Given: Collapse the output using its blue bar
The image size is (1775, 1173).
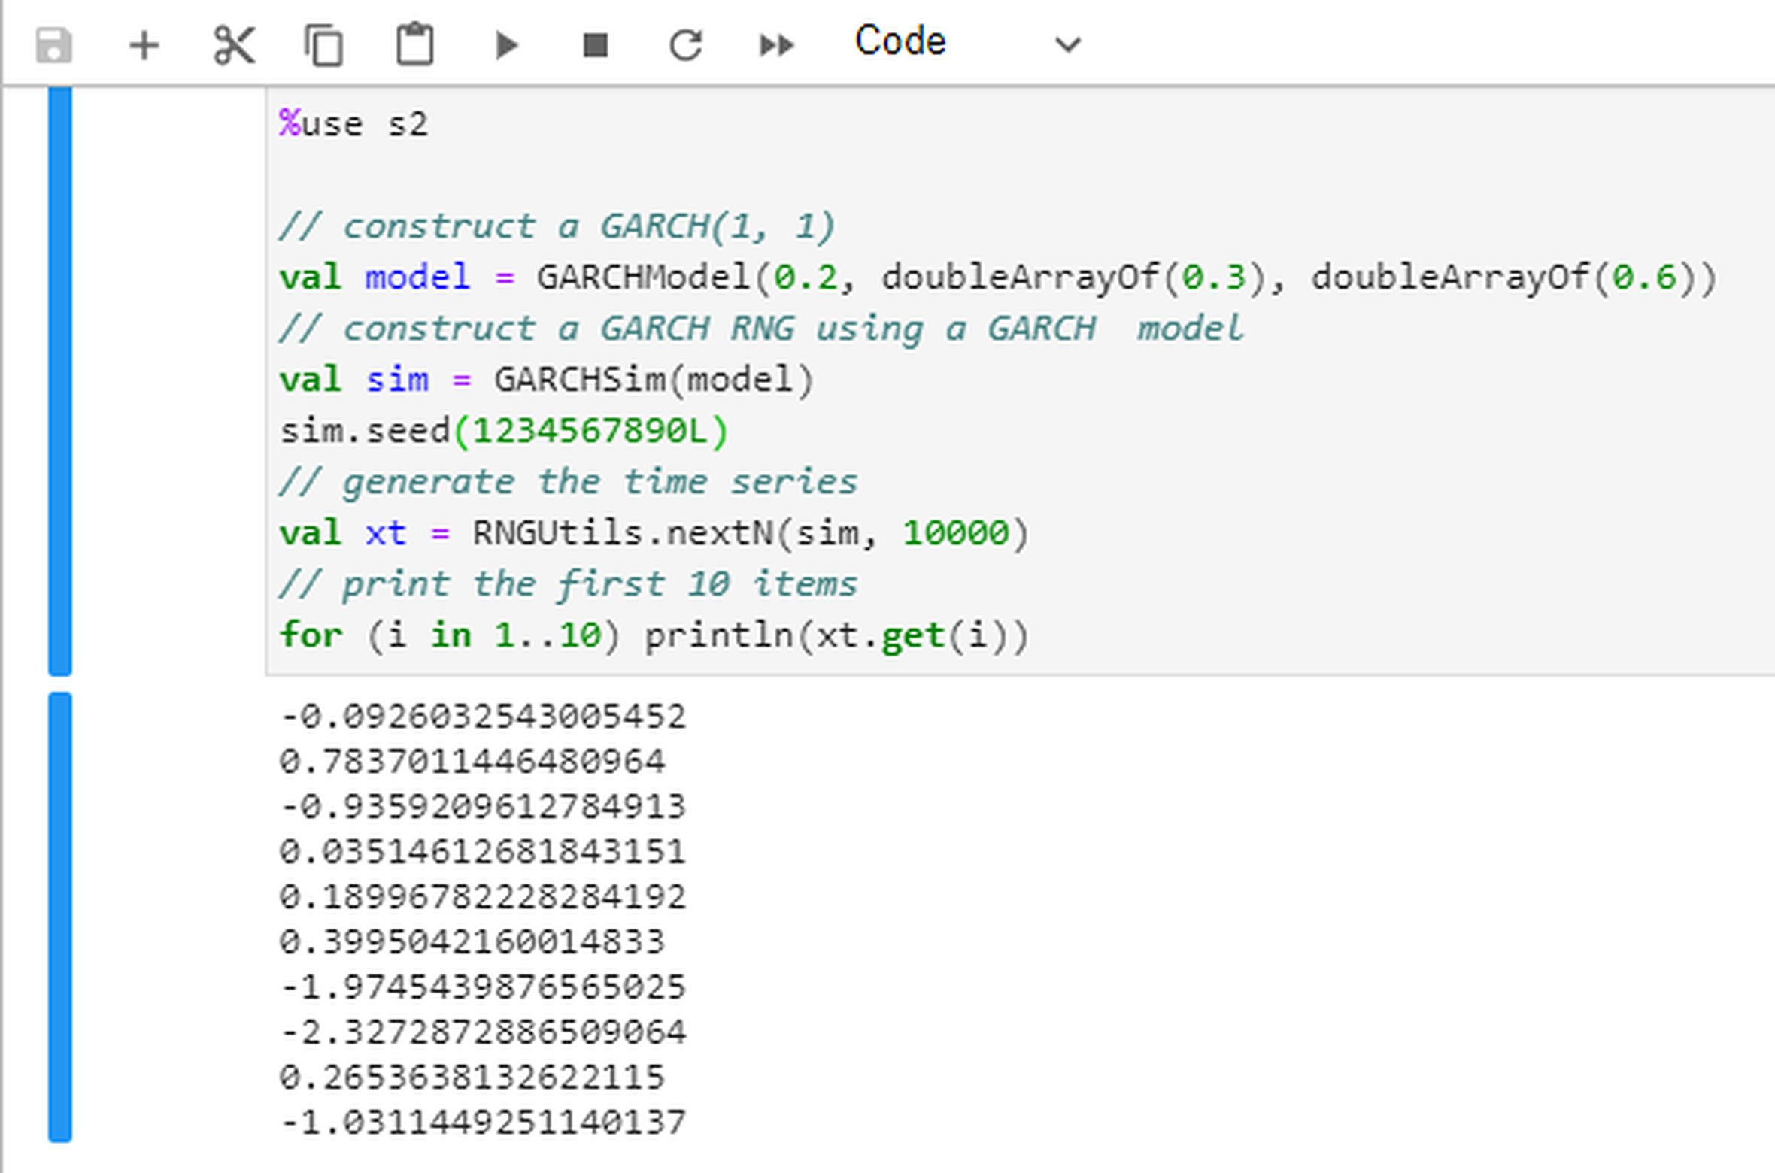Looking at the screenshot, I should tap(60, 917).
